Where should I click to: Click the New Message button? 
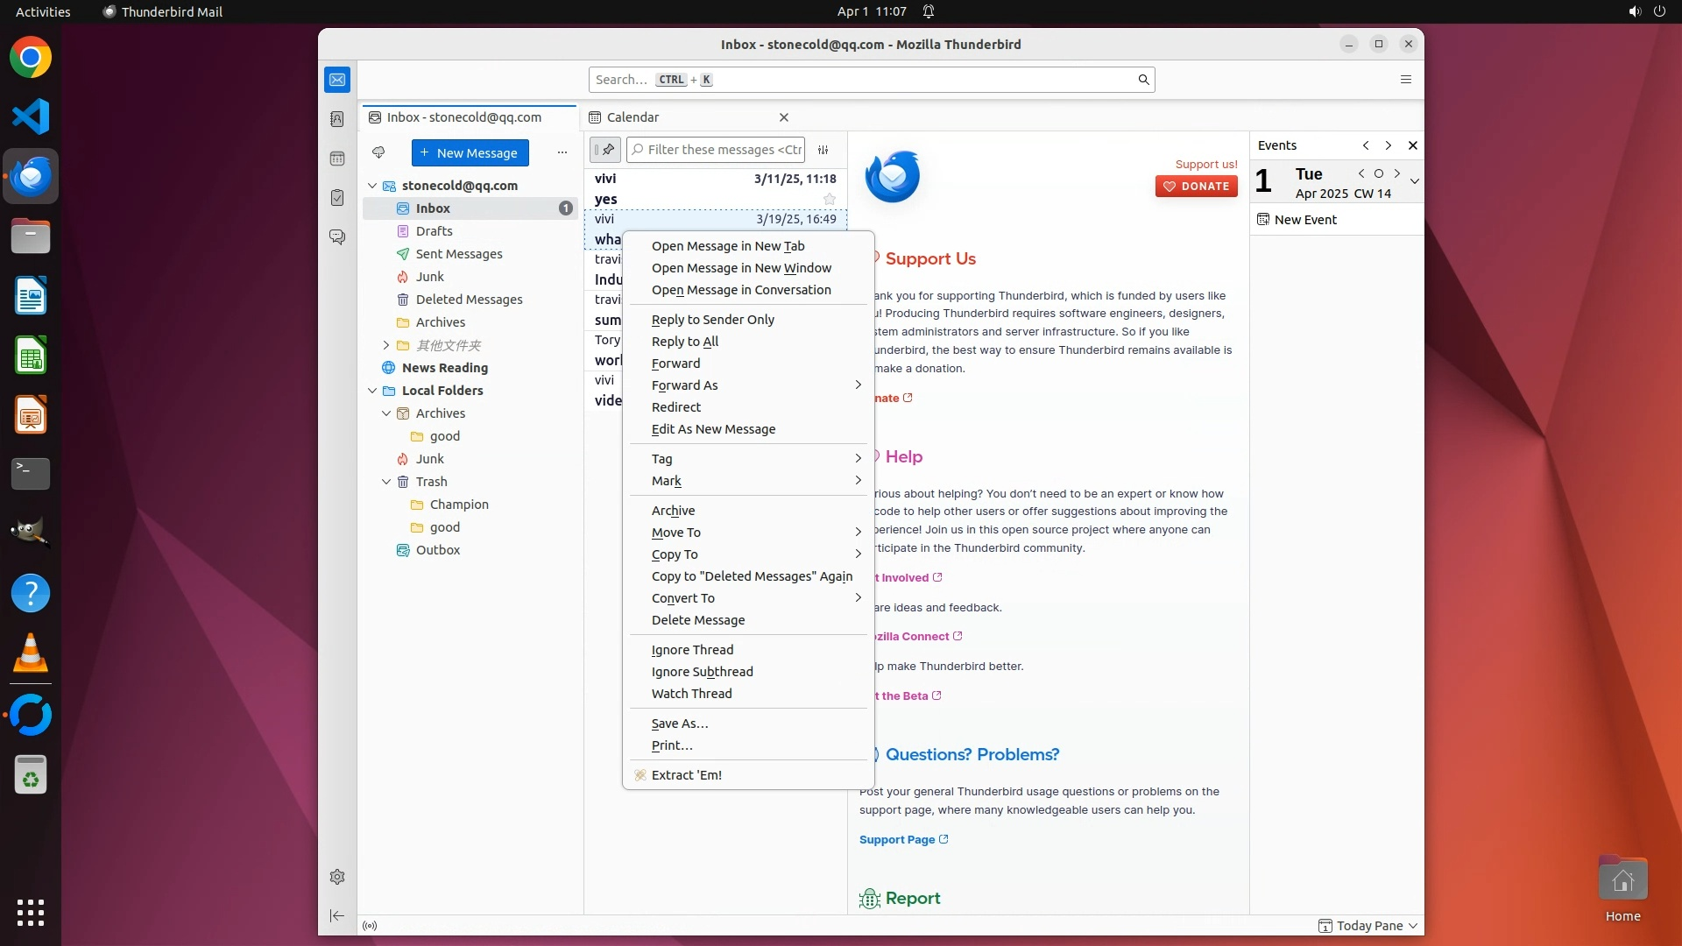pos(470,152)
